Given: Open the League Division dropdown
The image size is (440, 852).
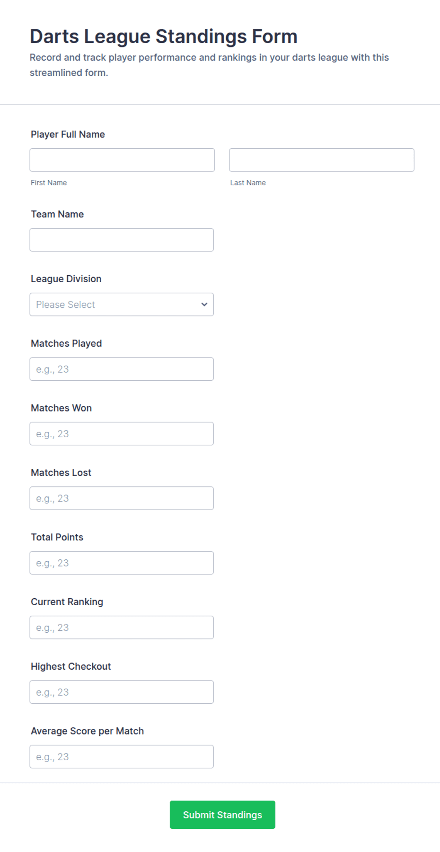Looking at the screenshot, I should (122, 305).
